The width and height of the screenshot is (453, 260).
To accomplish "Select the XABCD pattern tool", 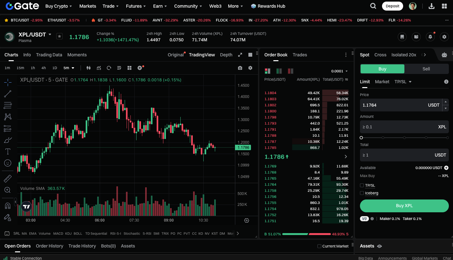I will click(8, 117).
